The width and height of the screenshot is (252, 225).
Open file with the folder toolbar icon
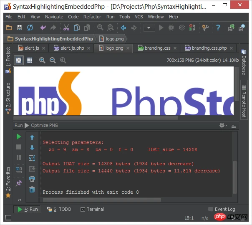click(x=9, y=28)
